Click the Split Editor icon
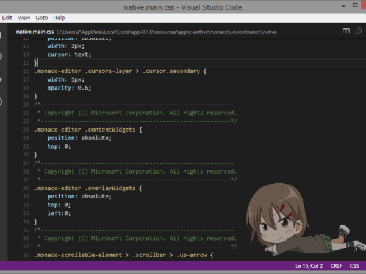 click(346, 31)
